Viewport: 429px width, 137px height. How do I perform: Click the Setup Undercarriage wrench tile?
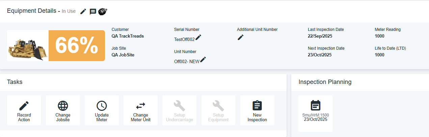(180, 110)
